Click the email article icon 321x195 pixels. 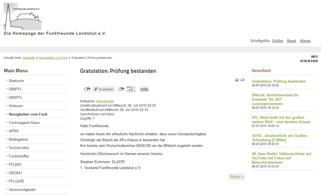242,80
